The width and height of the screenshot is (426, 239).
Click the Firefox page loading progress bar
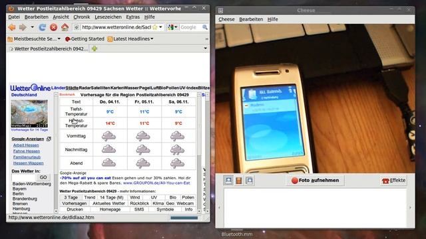[x=184, y=218]
